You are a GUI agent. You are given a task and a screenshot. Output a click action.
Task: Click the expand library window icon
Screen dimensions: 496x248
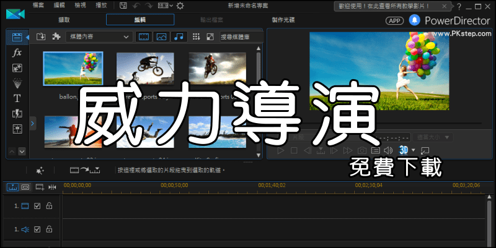[x=210, y=36]
